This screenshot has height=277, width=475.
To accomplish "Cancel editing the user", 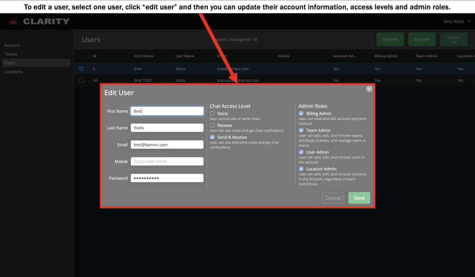I will 333,197.
